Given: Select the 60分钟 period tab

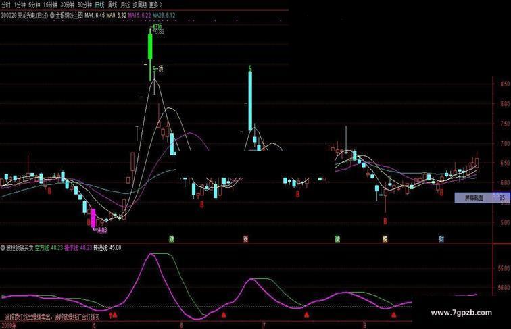Looking at the screenshot, I should [x=84, y=5].
